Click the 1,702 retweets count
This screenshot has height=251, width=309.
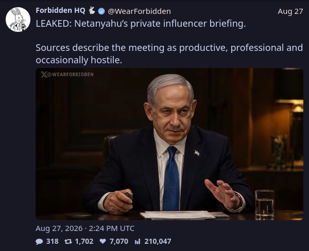point(84,241)
